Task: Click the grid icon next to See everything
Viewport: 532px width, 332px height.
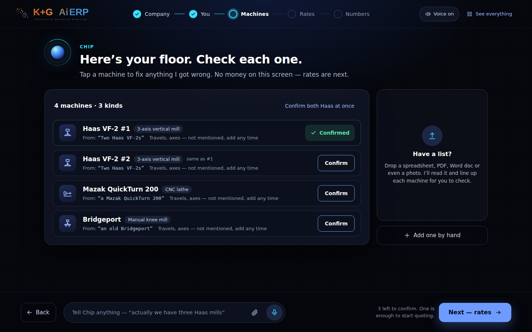Action: pyautogui.click(x=470, y=14)
